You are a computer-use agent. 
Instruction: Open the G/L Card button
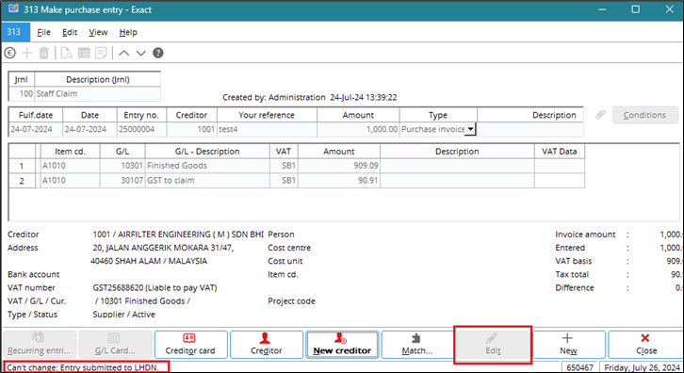click(115, 344)
